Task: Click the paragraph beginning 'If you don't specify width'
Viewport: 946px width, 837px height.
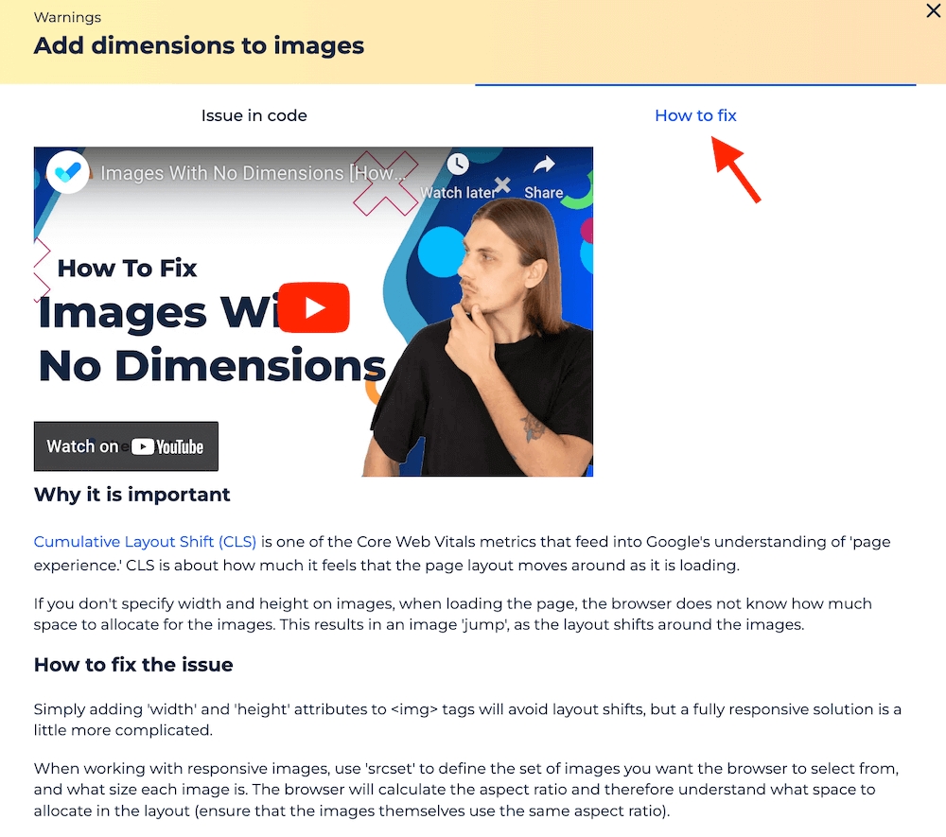Action: click(452, 614)
